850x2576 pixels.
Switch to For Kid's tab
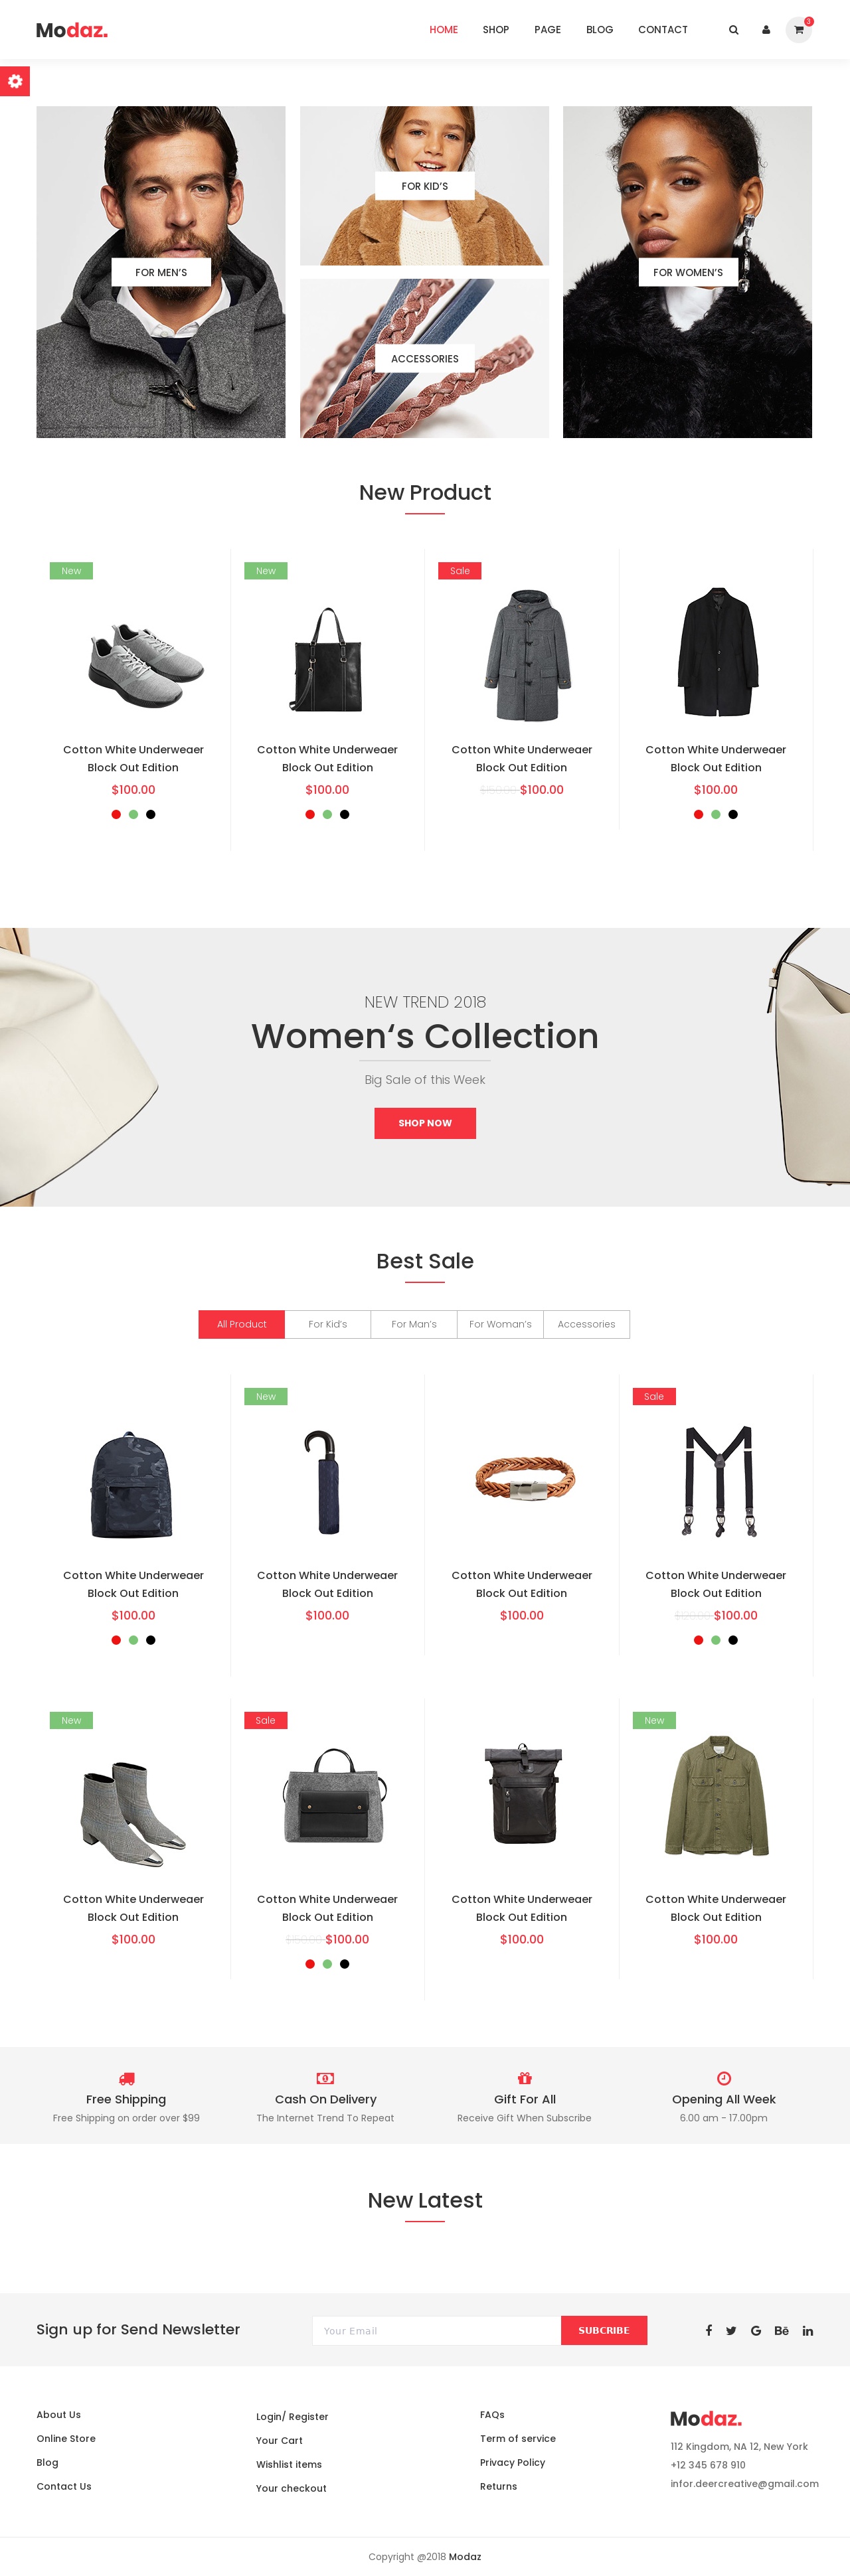point(328,1324)
